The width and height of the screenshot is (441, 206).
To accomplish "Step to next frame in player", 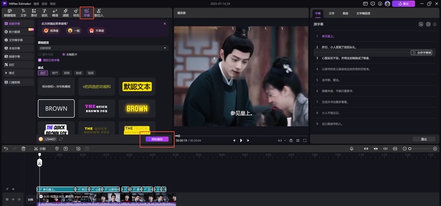I will (248, 141).
